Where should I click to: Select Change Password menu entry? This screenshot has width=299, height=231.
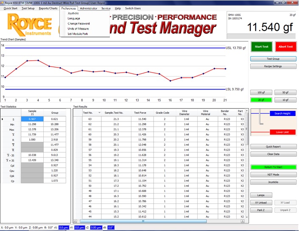78,23
